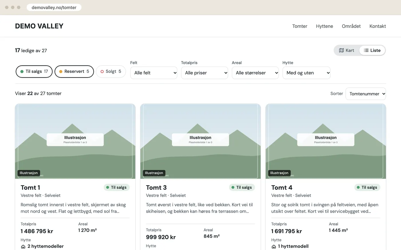Open the Alle felt dropdown

click(154, 73)
